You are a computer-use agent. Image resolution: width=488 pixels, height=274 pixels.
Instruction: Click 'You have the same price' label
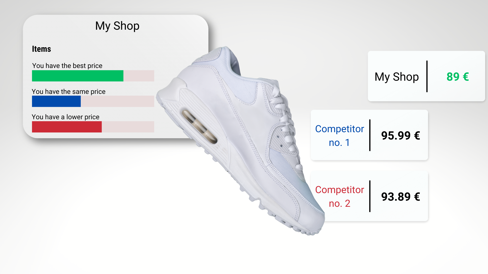click(69, 92)
